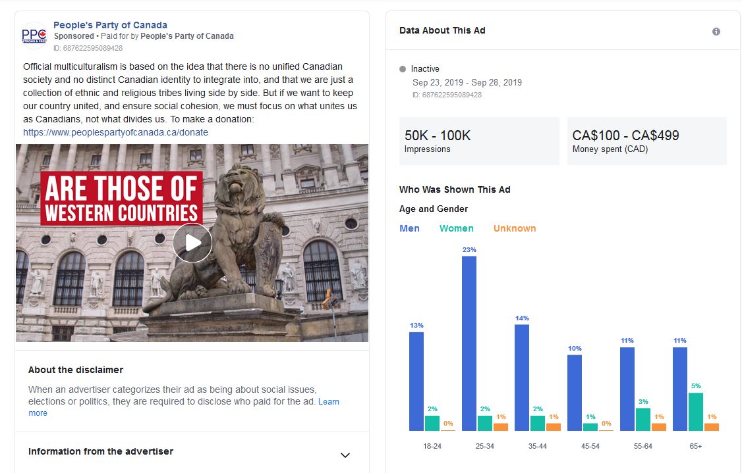Click the CA$100 - CA$499 Money spent box
742x473 pixels.
coord(646,141)
